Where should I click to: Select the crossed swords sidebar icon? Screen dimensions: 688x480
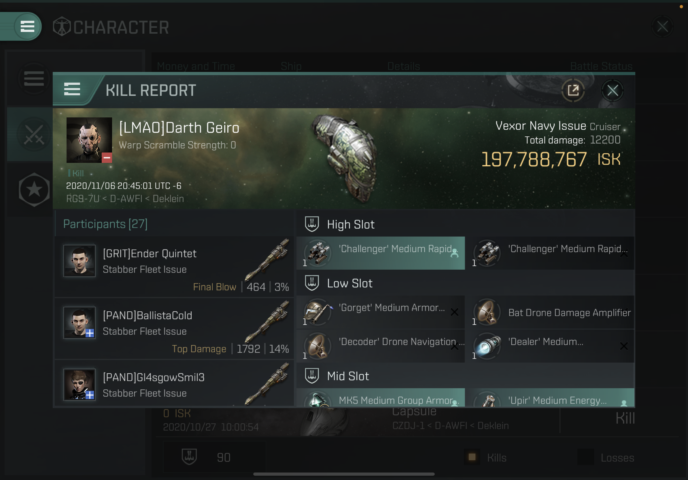(34, 134)
